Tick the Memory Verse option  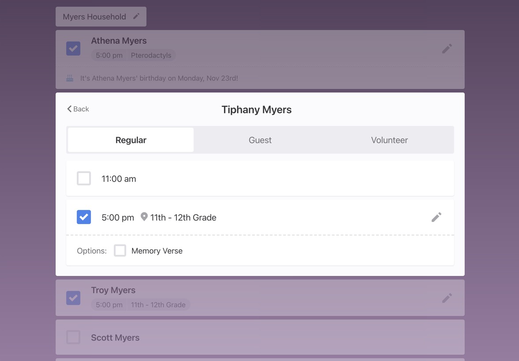point(120,250)
